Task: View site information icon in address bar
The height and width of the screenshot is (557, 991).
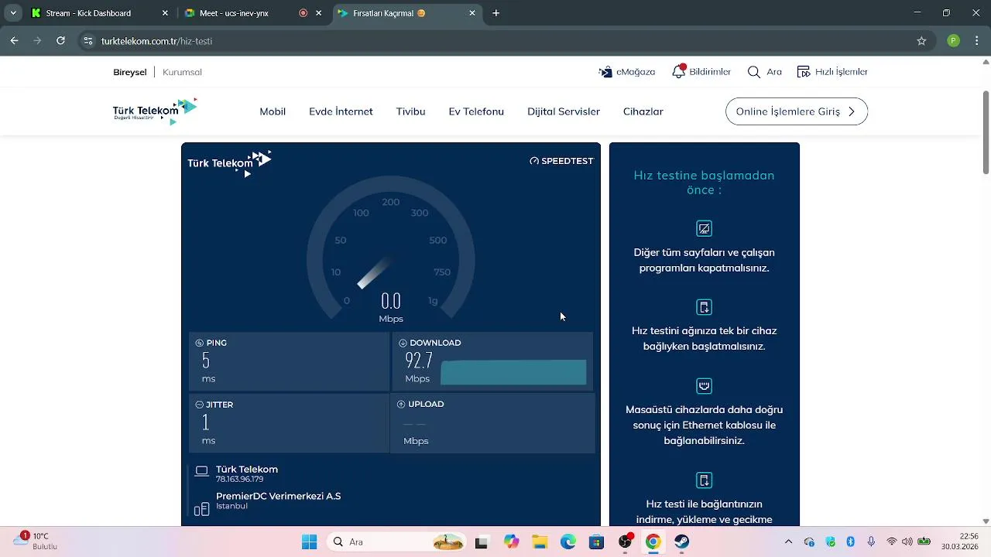Action: [87, 41]
